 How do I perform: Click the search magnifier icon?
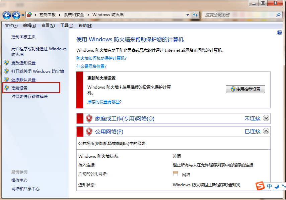point(278,15)
